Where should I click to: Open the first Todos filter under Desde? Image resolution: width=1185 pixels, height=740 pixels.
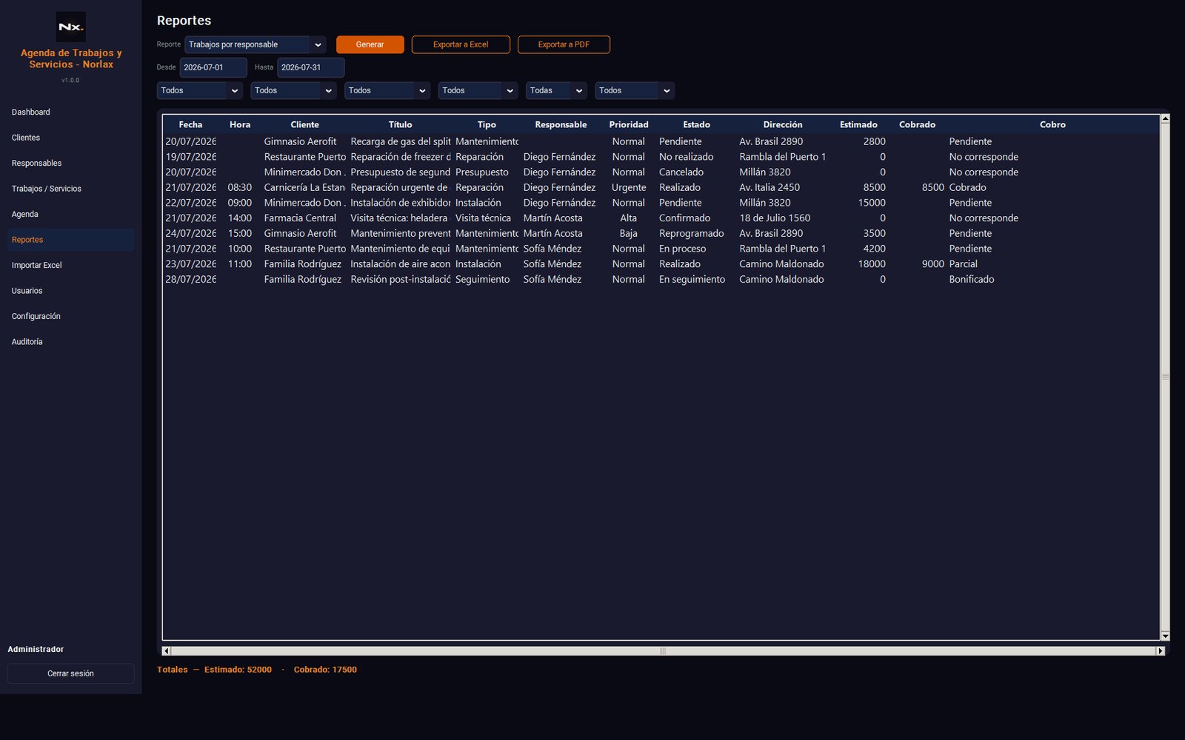pos(200,90)
